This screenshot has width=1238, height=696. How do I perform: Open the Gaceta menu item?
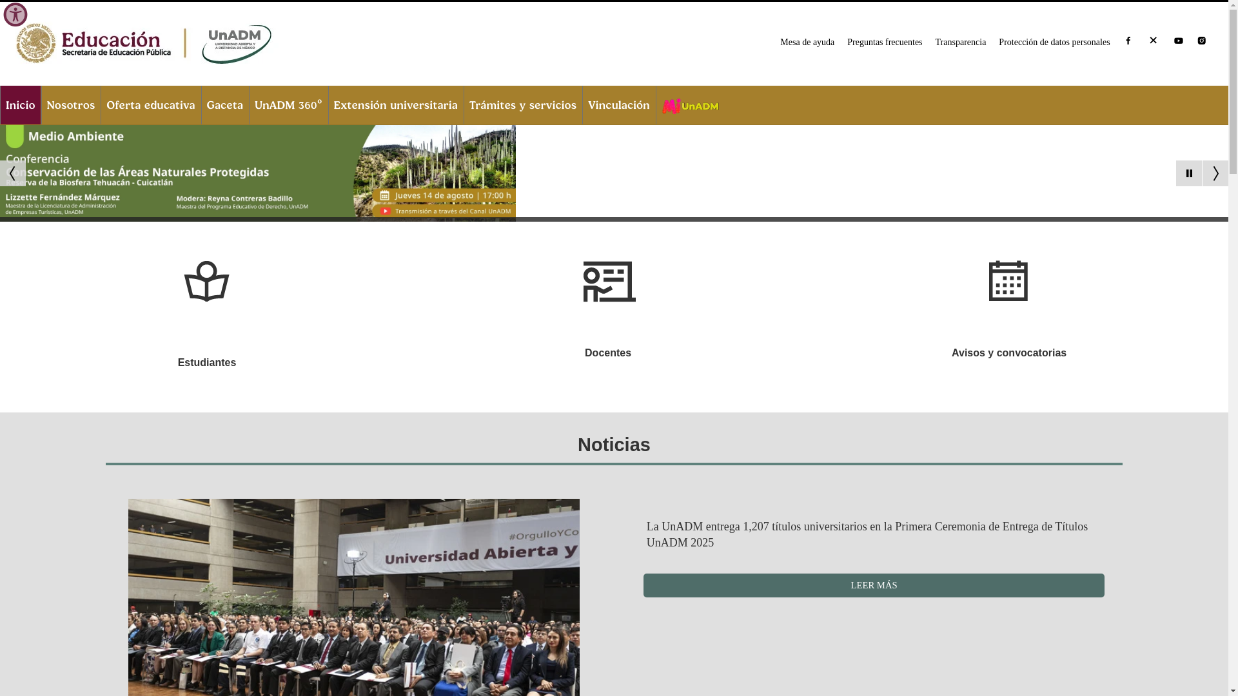225,105
